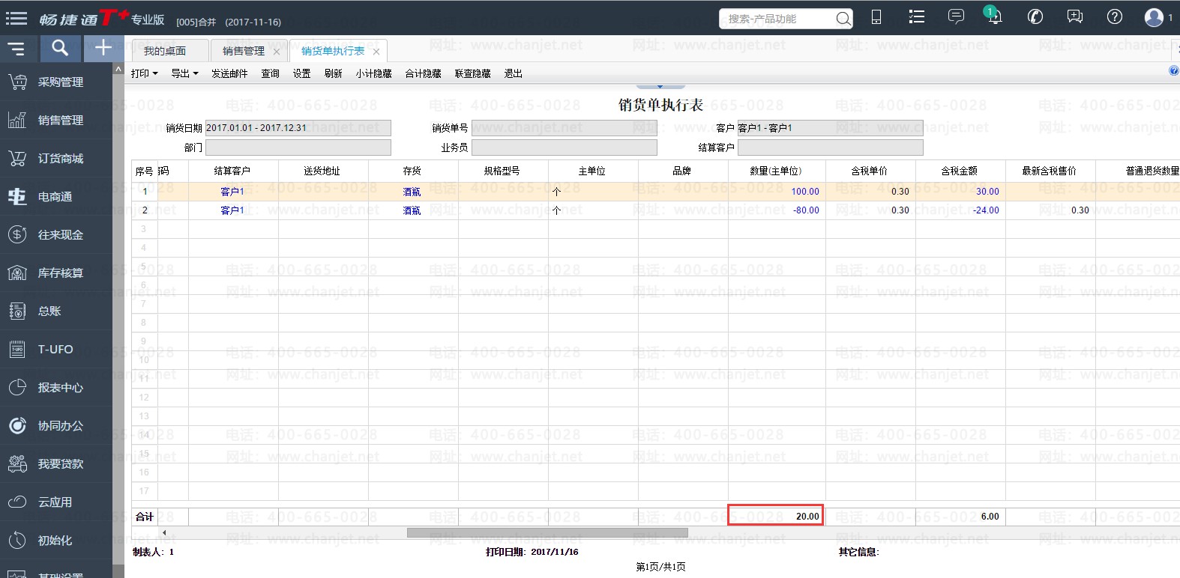Click the 刷新 refresh button
Viewport: 1180px width, 578px height.
click(x=333, y=73)
